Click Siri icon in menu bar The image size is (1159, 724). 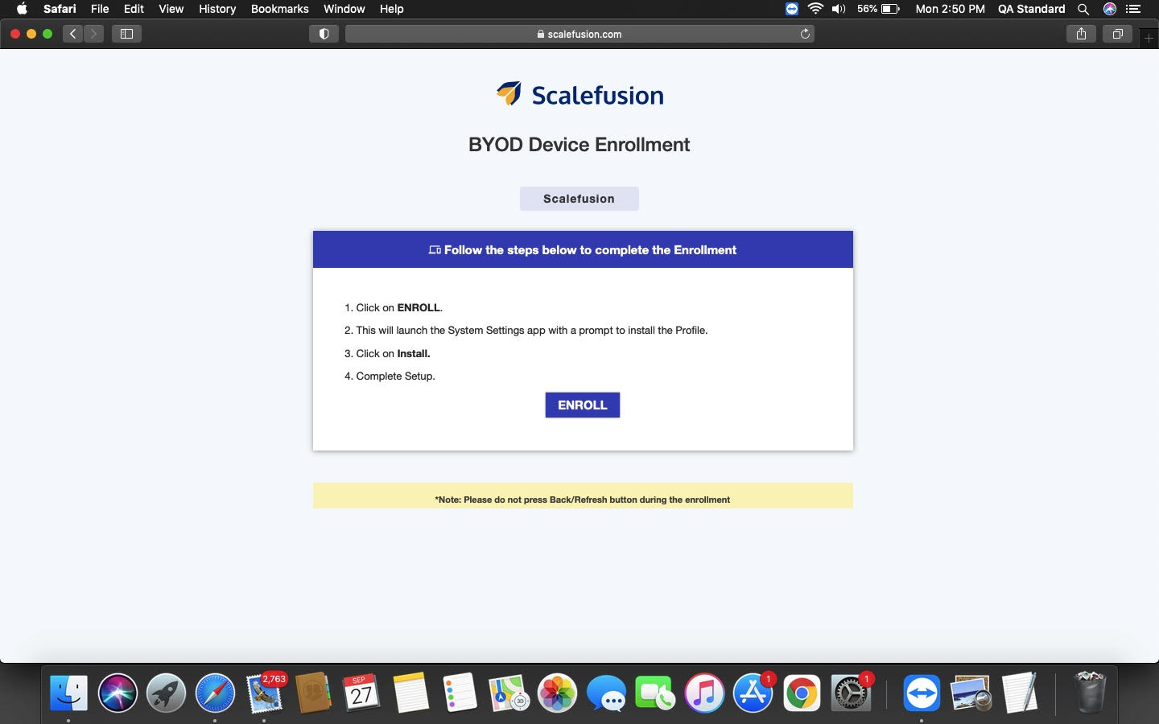(1109, 9)
